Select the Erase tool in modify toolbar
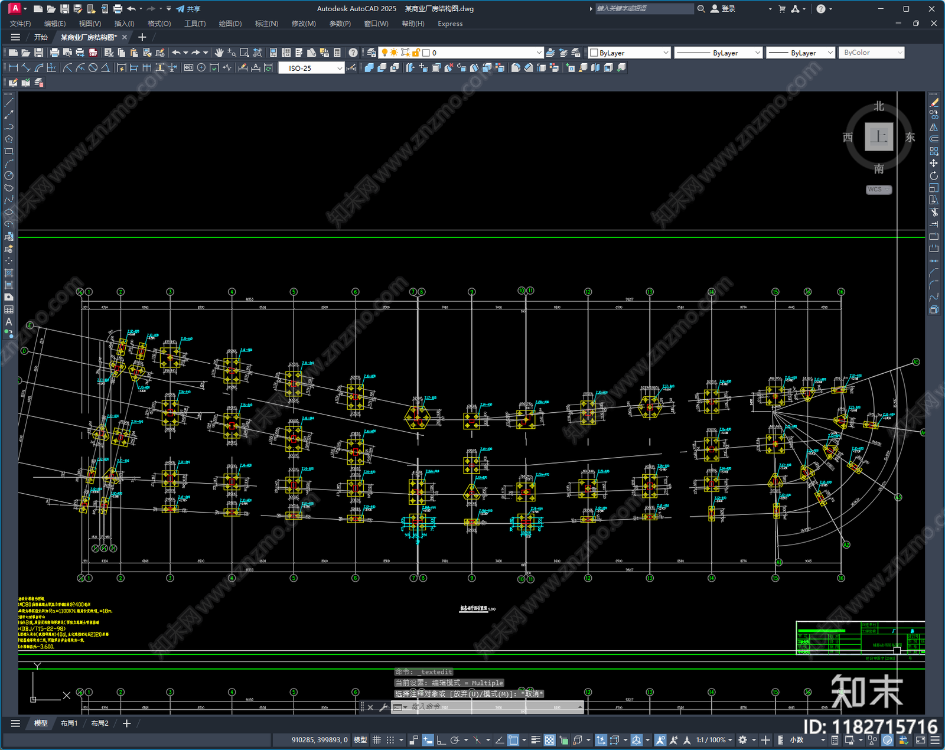945x750 pixels. click(934, 103)
